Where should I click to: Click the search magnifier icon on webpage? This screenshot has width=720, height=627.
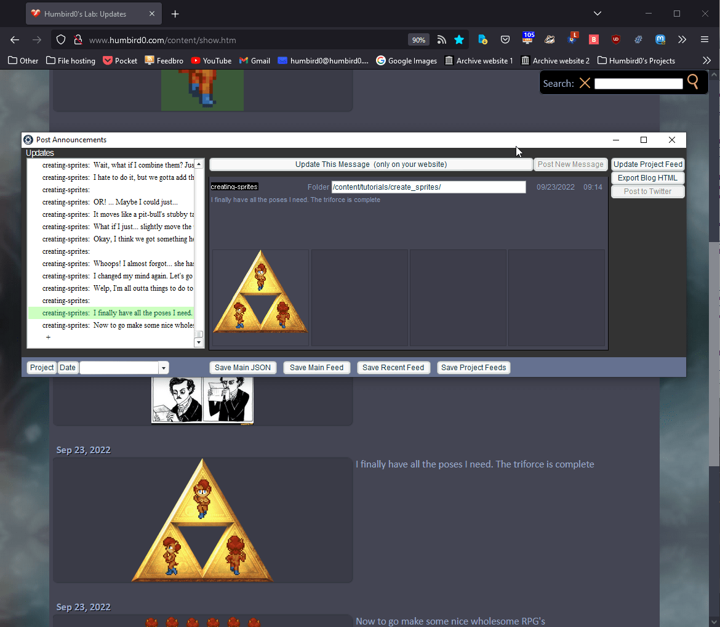click(693, 82)
